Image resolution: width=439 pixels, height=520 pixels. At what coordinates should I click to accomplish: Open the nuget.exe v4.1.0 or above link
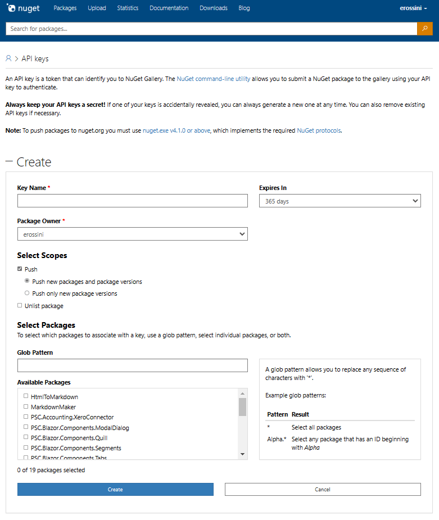[x=176, y=130]
